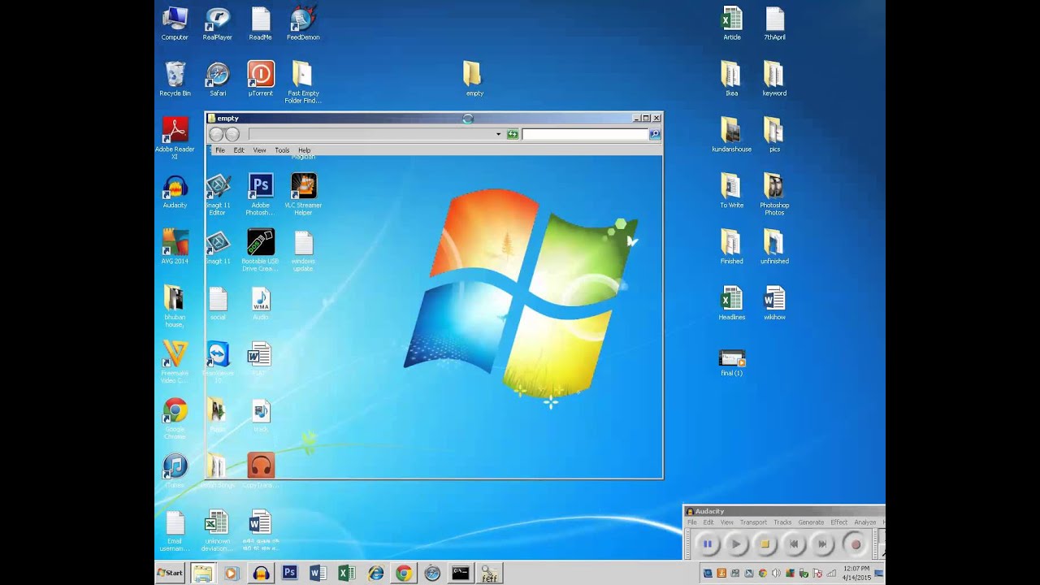This screenshot has height=585, width=1040.
Task: Select the Bootable USB Drive Creator icon
Action: [x=261, y=250]
